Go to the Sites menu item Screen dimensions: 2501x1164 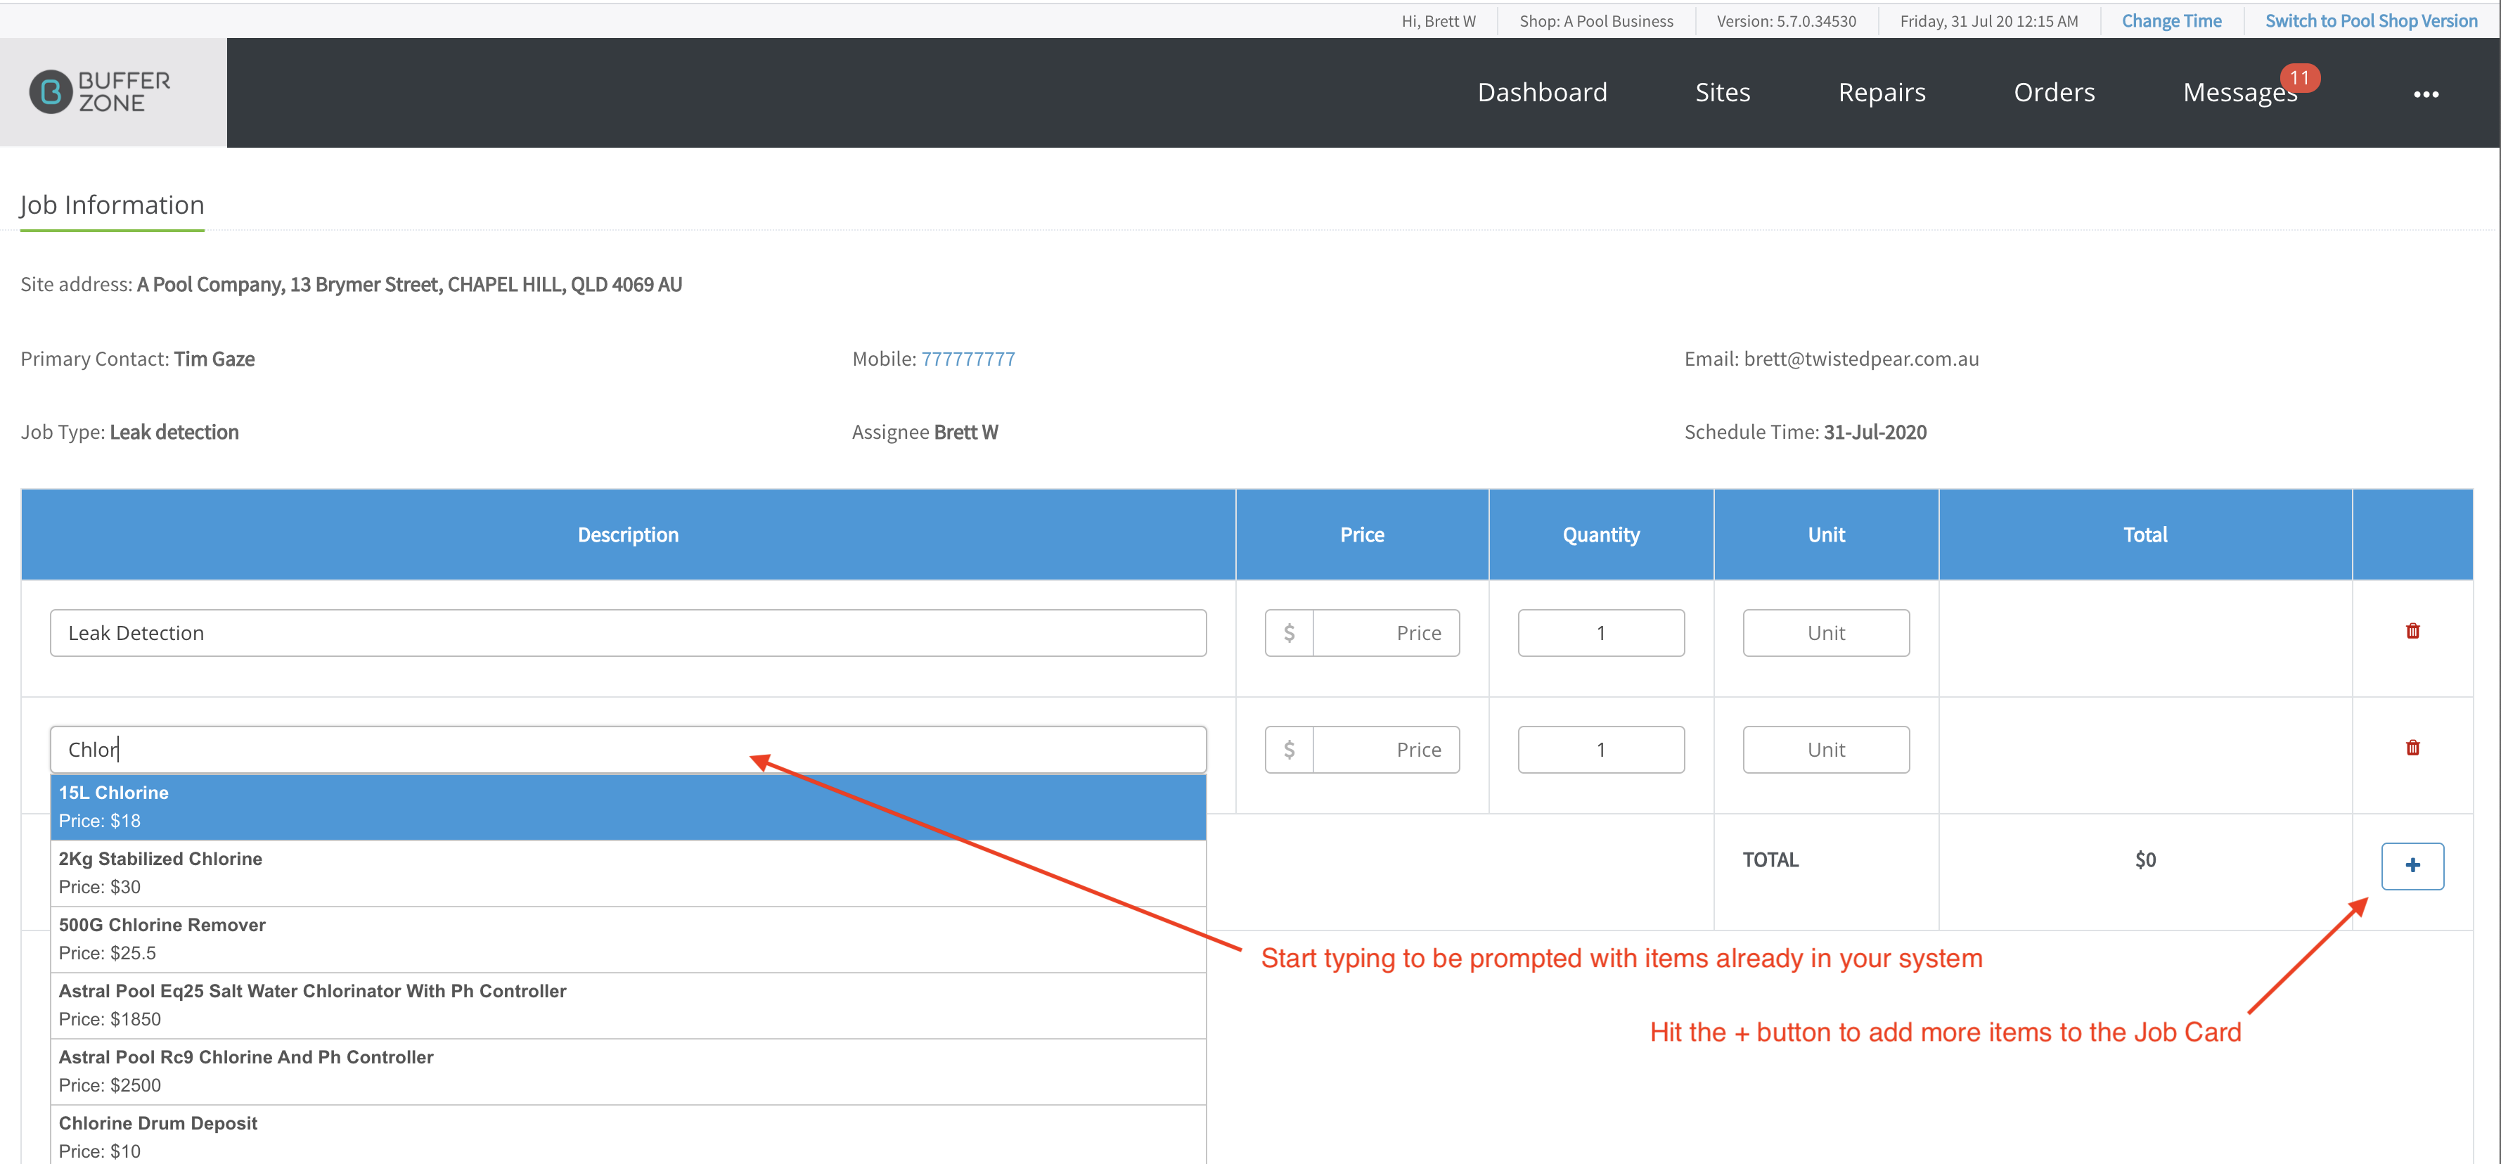tap(1723, 92)
